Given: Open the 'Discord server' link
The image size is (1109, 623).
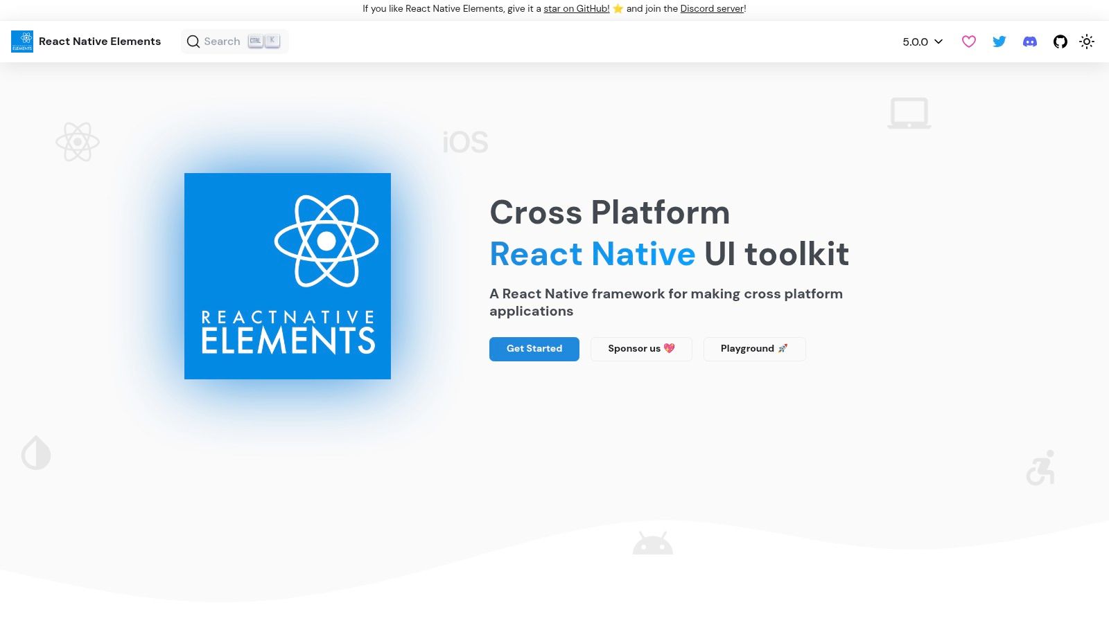Looking at the screenshot, I should point(711,8).
